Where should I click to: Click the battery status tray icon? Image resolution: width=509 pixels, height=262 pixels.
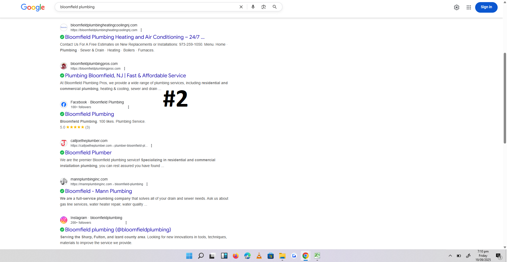click(459, 256)
